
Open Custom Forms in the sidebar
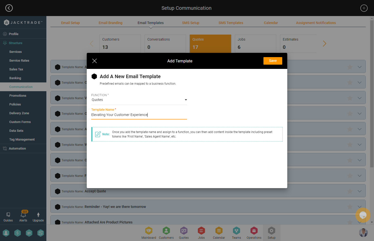point(20,122)
